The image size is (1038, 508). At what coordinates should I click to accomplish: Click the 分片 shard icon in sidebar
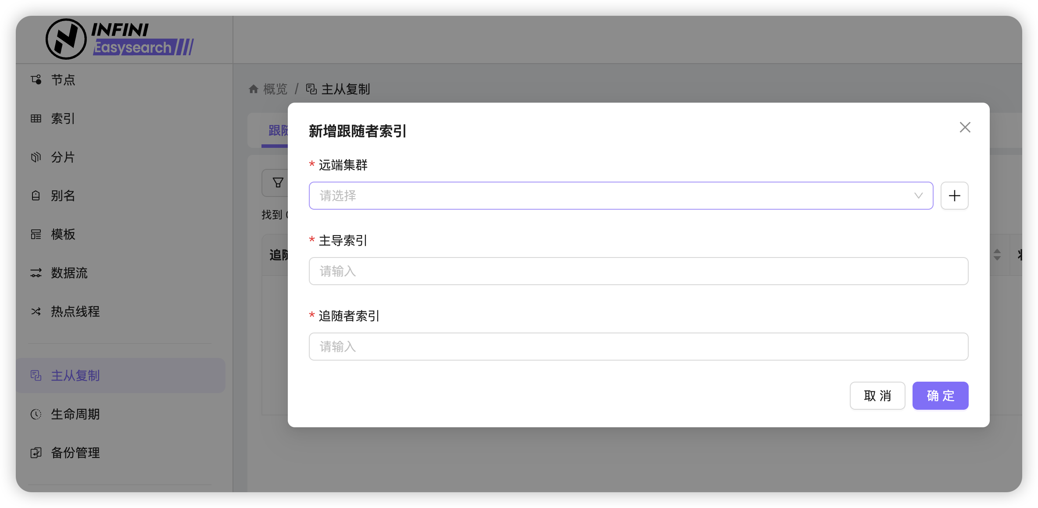click(36, 157)
